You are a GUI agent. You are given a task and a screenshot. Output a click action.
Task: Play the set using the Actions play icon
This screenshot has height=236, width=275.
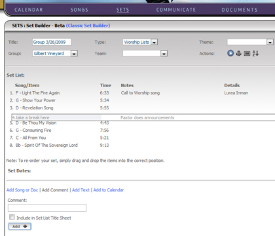[230, 53]
